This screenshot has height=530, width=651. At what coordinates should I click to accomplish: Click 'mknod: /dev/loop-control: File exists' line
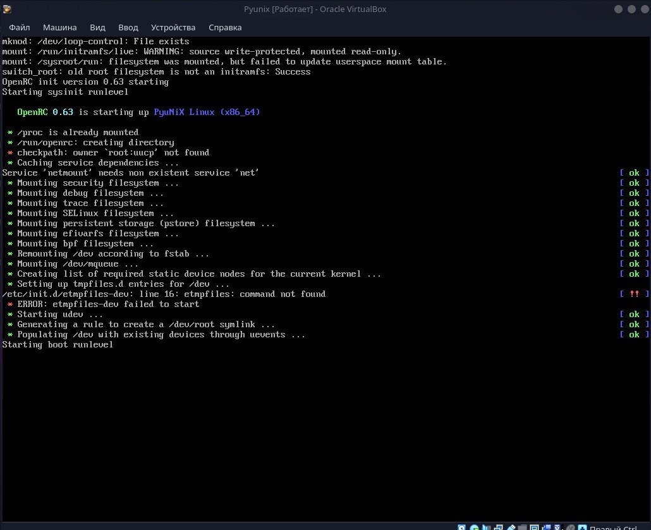[95, 42]
